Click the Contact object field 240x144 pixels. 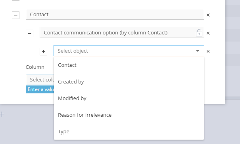(x=115, y=14)
